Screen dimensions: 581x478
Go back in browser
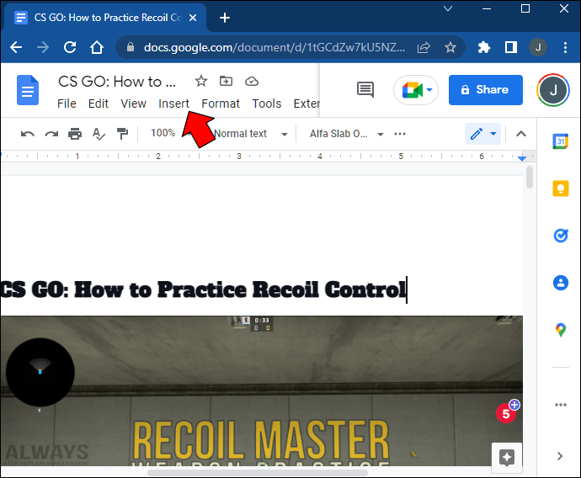click(16, 47)
